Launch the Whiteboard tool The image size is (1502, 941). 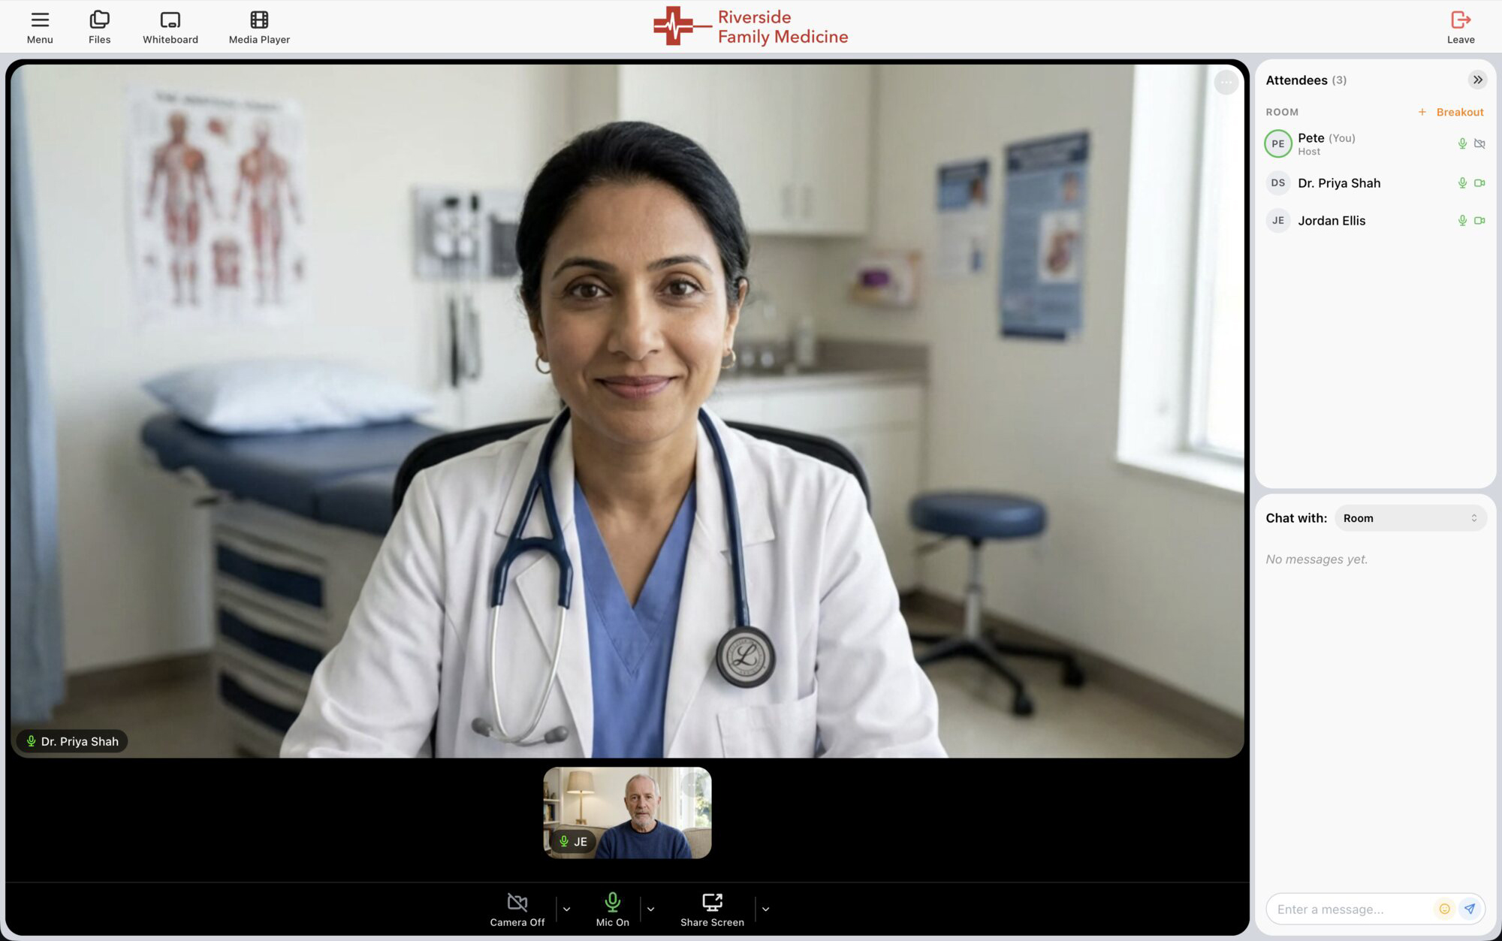(x=170, y=27)
